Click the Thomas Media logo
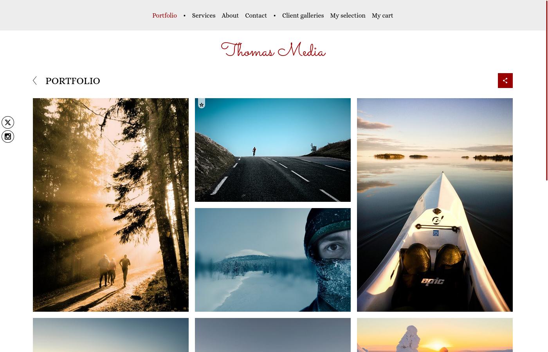Image resolution: width=548 pixels, height=352 pixels. coord(273,50)
